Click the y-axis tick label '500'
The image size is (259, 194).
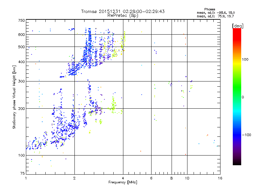[x=21, y=47]
